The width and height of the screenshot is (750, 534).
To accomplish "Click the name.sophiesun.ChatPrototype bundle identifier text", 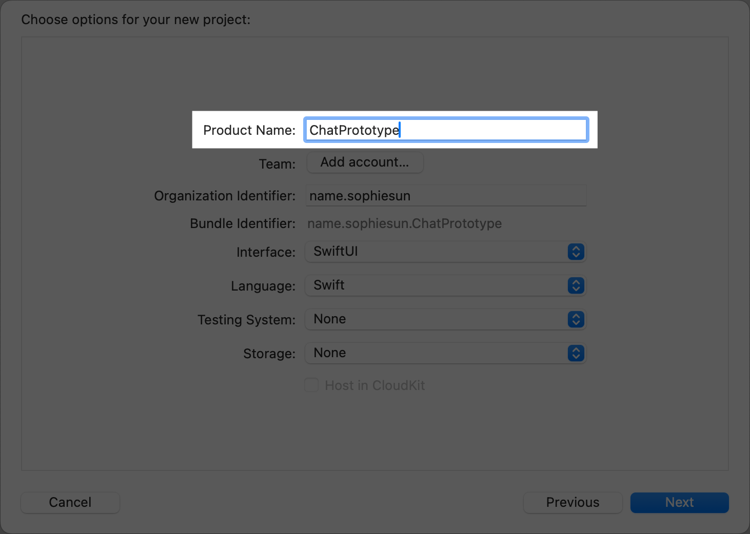I will coord(404,223).
